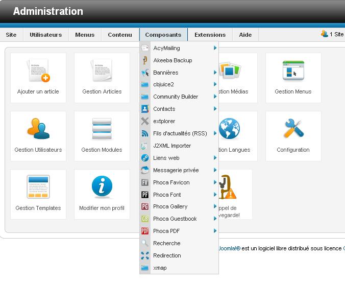The image size is (345, 282).
Task: Click the Akeeba backup warning icon
Action: coord(228,187)
